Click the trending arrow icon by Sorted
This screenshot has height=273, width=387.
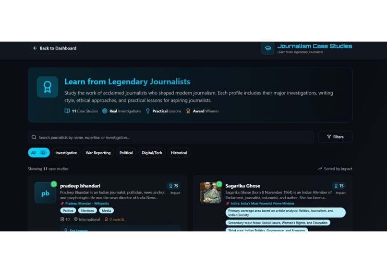tap(320, 169)
